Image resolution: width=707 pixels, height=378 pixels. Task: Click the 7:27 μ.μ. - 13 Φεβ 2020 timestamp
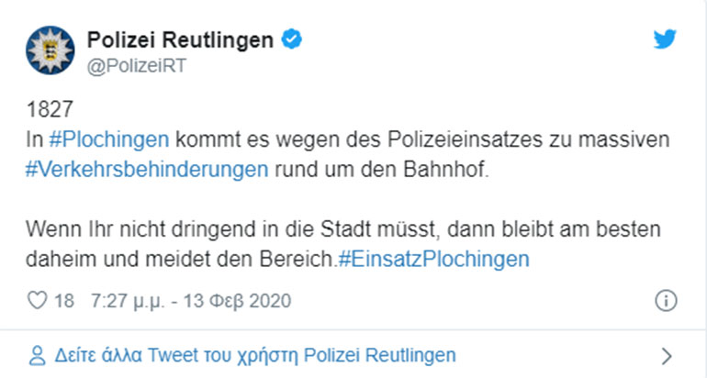tap(191, 300)
